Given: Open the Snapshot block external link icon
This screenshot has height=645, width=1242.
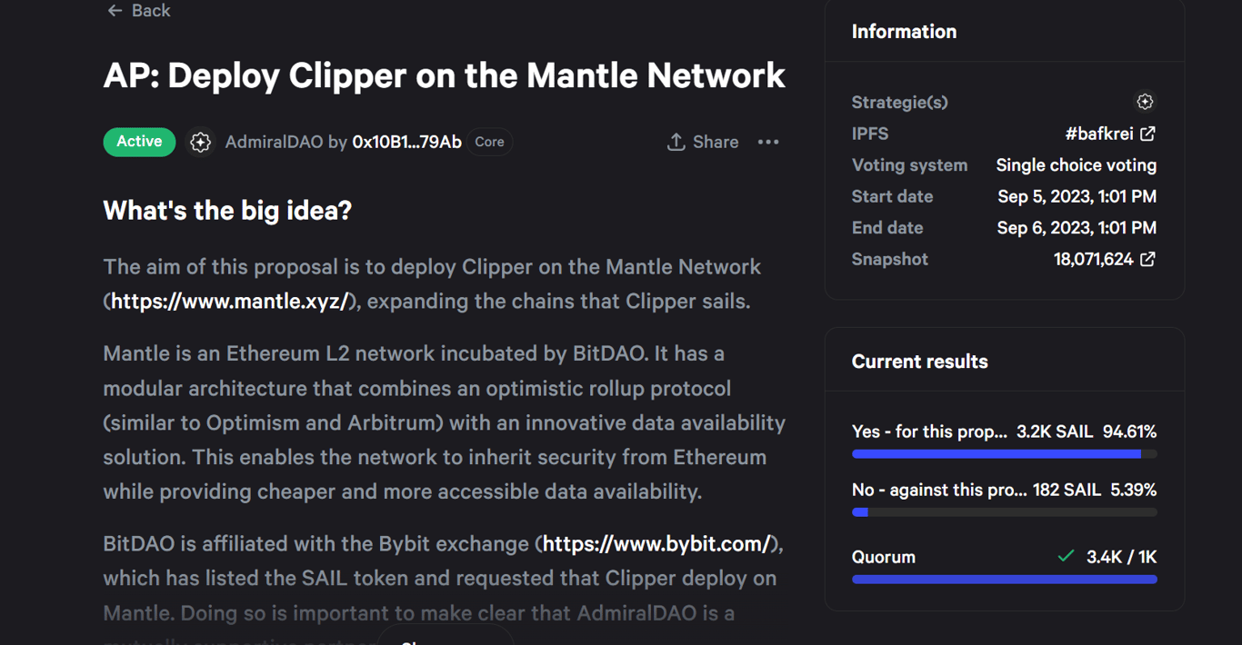Looking at the screenshot, I should point(1148,259).
